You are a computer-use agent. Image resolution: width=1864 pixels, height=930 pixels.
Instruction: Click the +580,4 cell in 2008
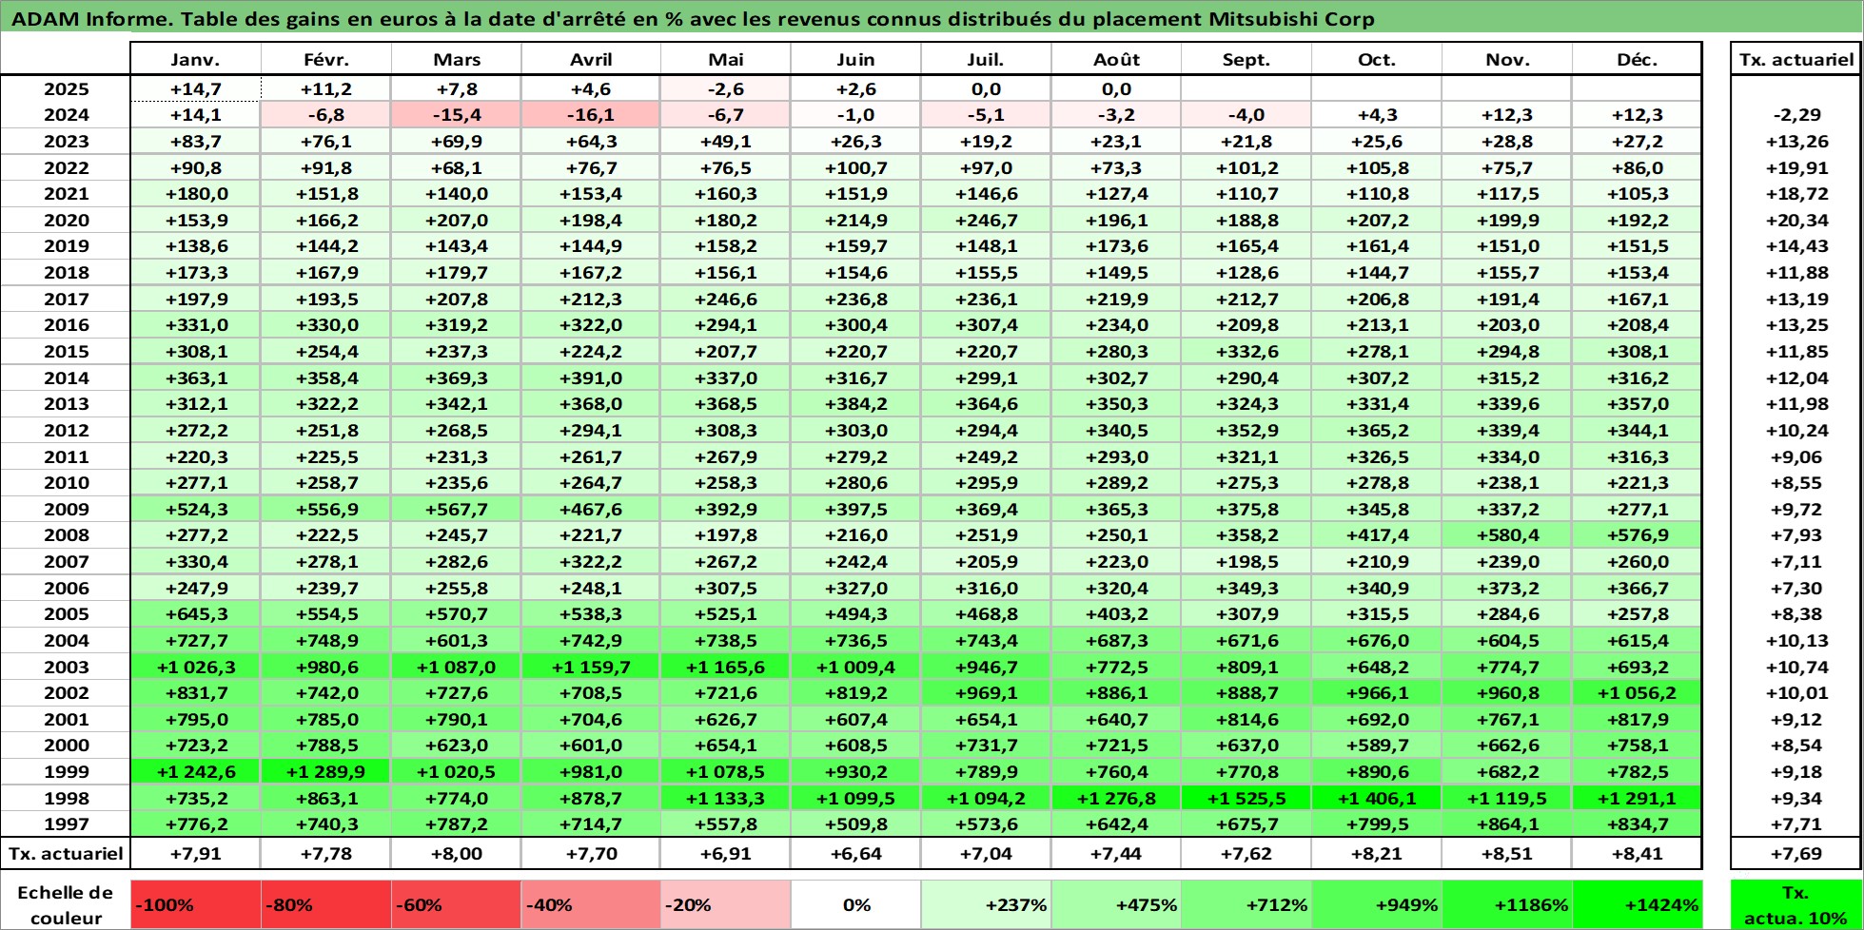click(1507, 535)
